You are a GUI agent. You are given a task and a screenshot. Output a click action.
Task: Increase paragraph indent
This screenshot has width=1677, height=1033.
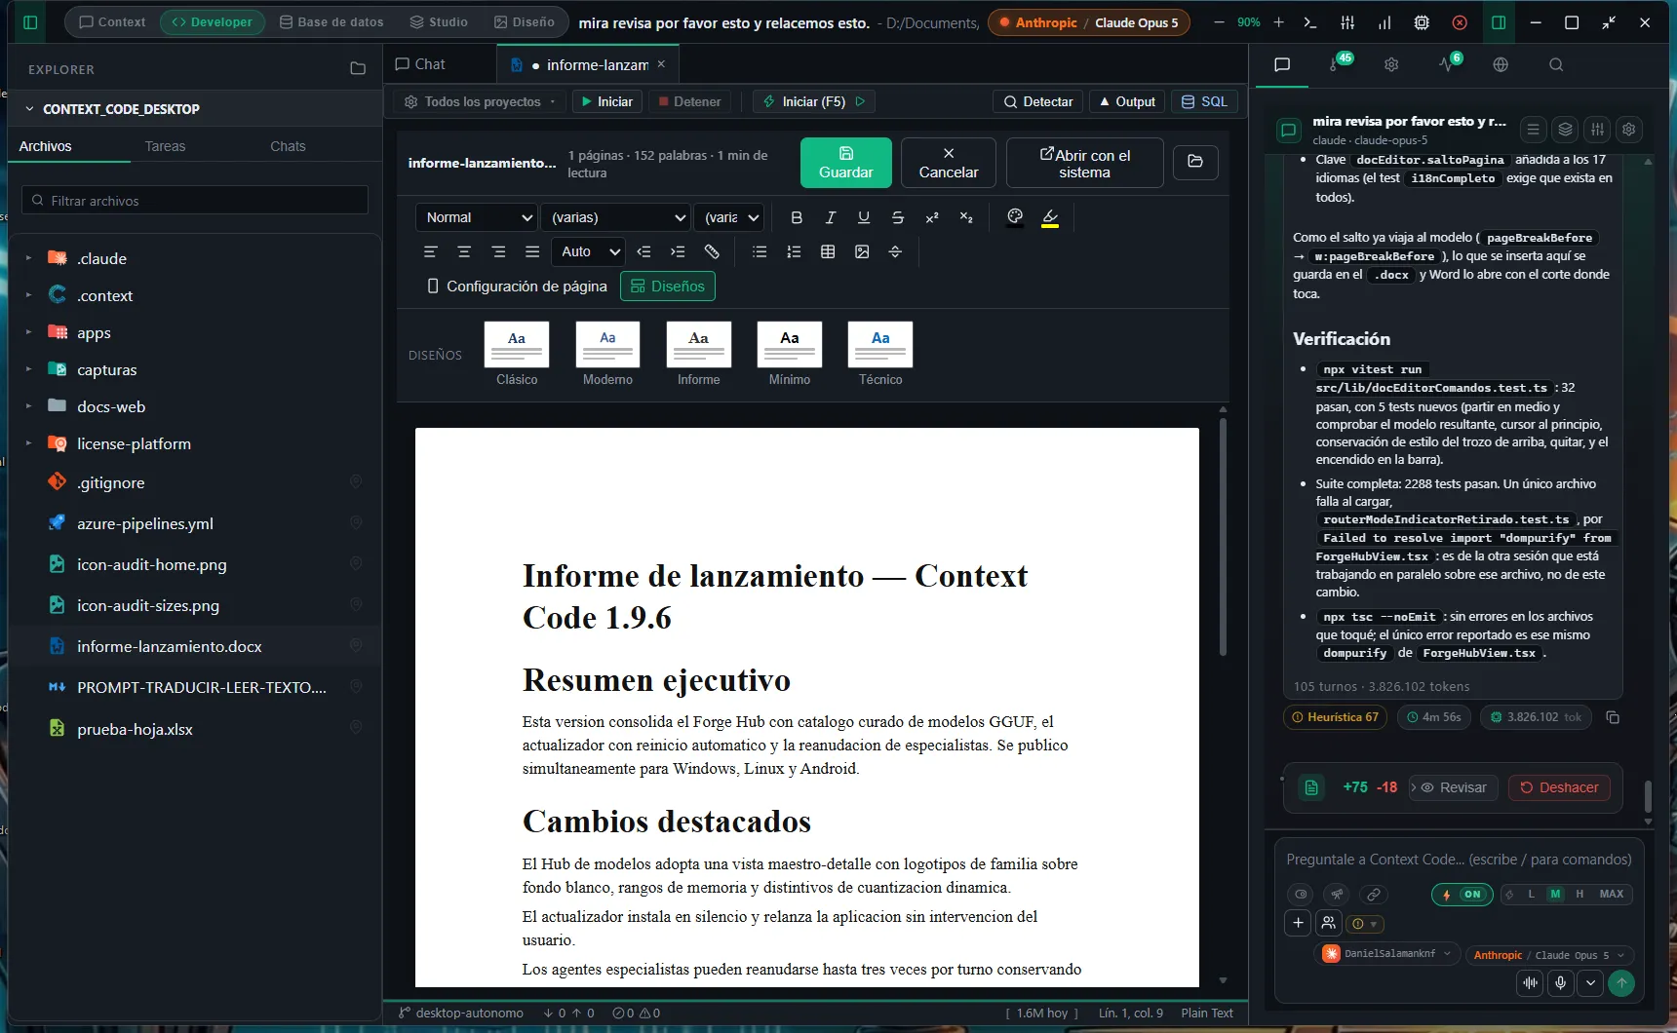click(x=678, y=251)
